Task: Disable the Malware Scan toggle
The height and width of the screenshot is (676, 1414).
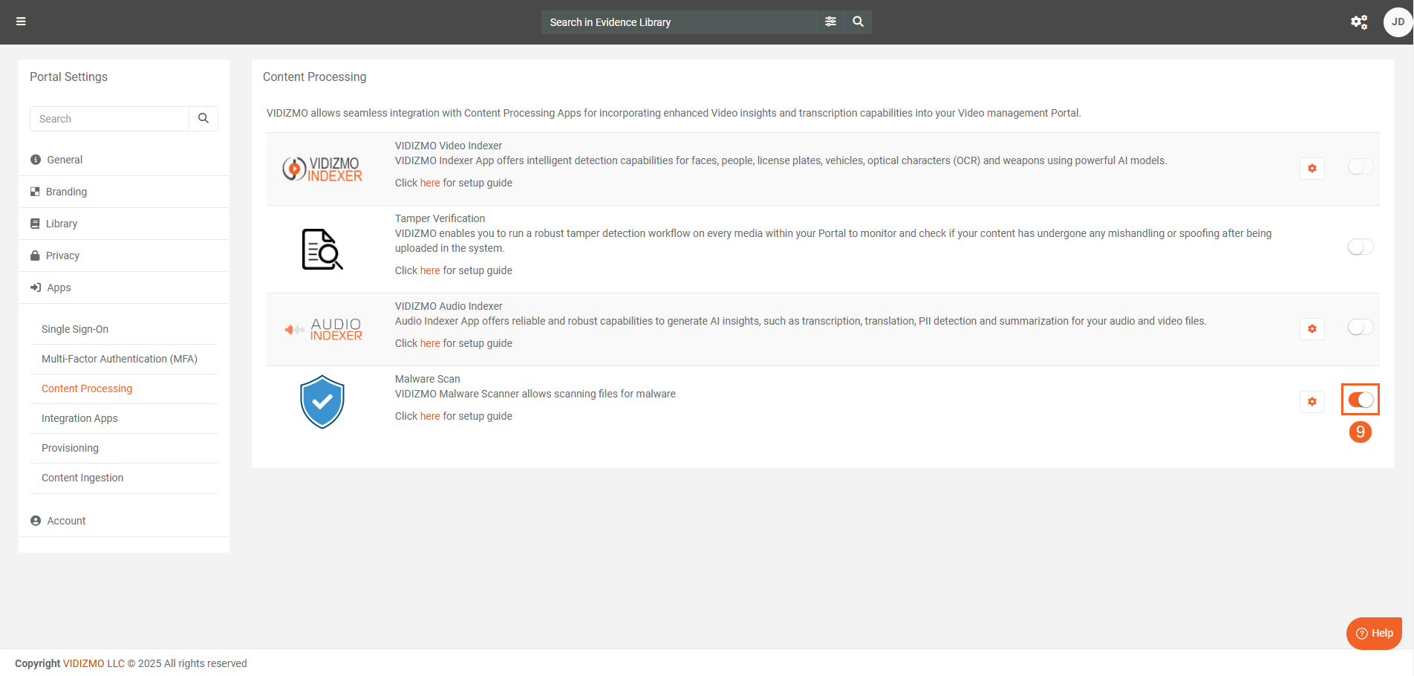Action: pos(1360,400)
